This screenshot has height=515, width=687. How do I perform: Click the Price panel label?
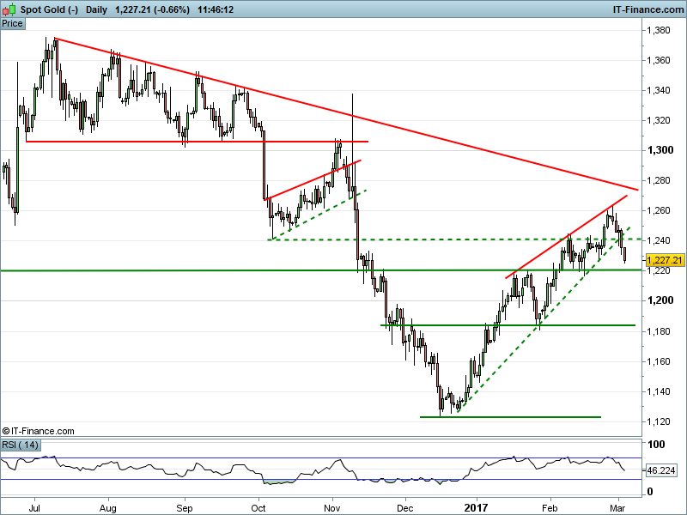[x=12, y=24]
